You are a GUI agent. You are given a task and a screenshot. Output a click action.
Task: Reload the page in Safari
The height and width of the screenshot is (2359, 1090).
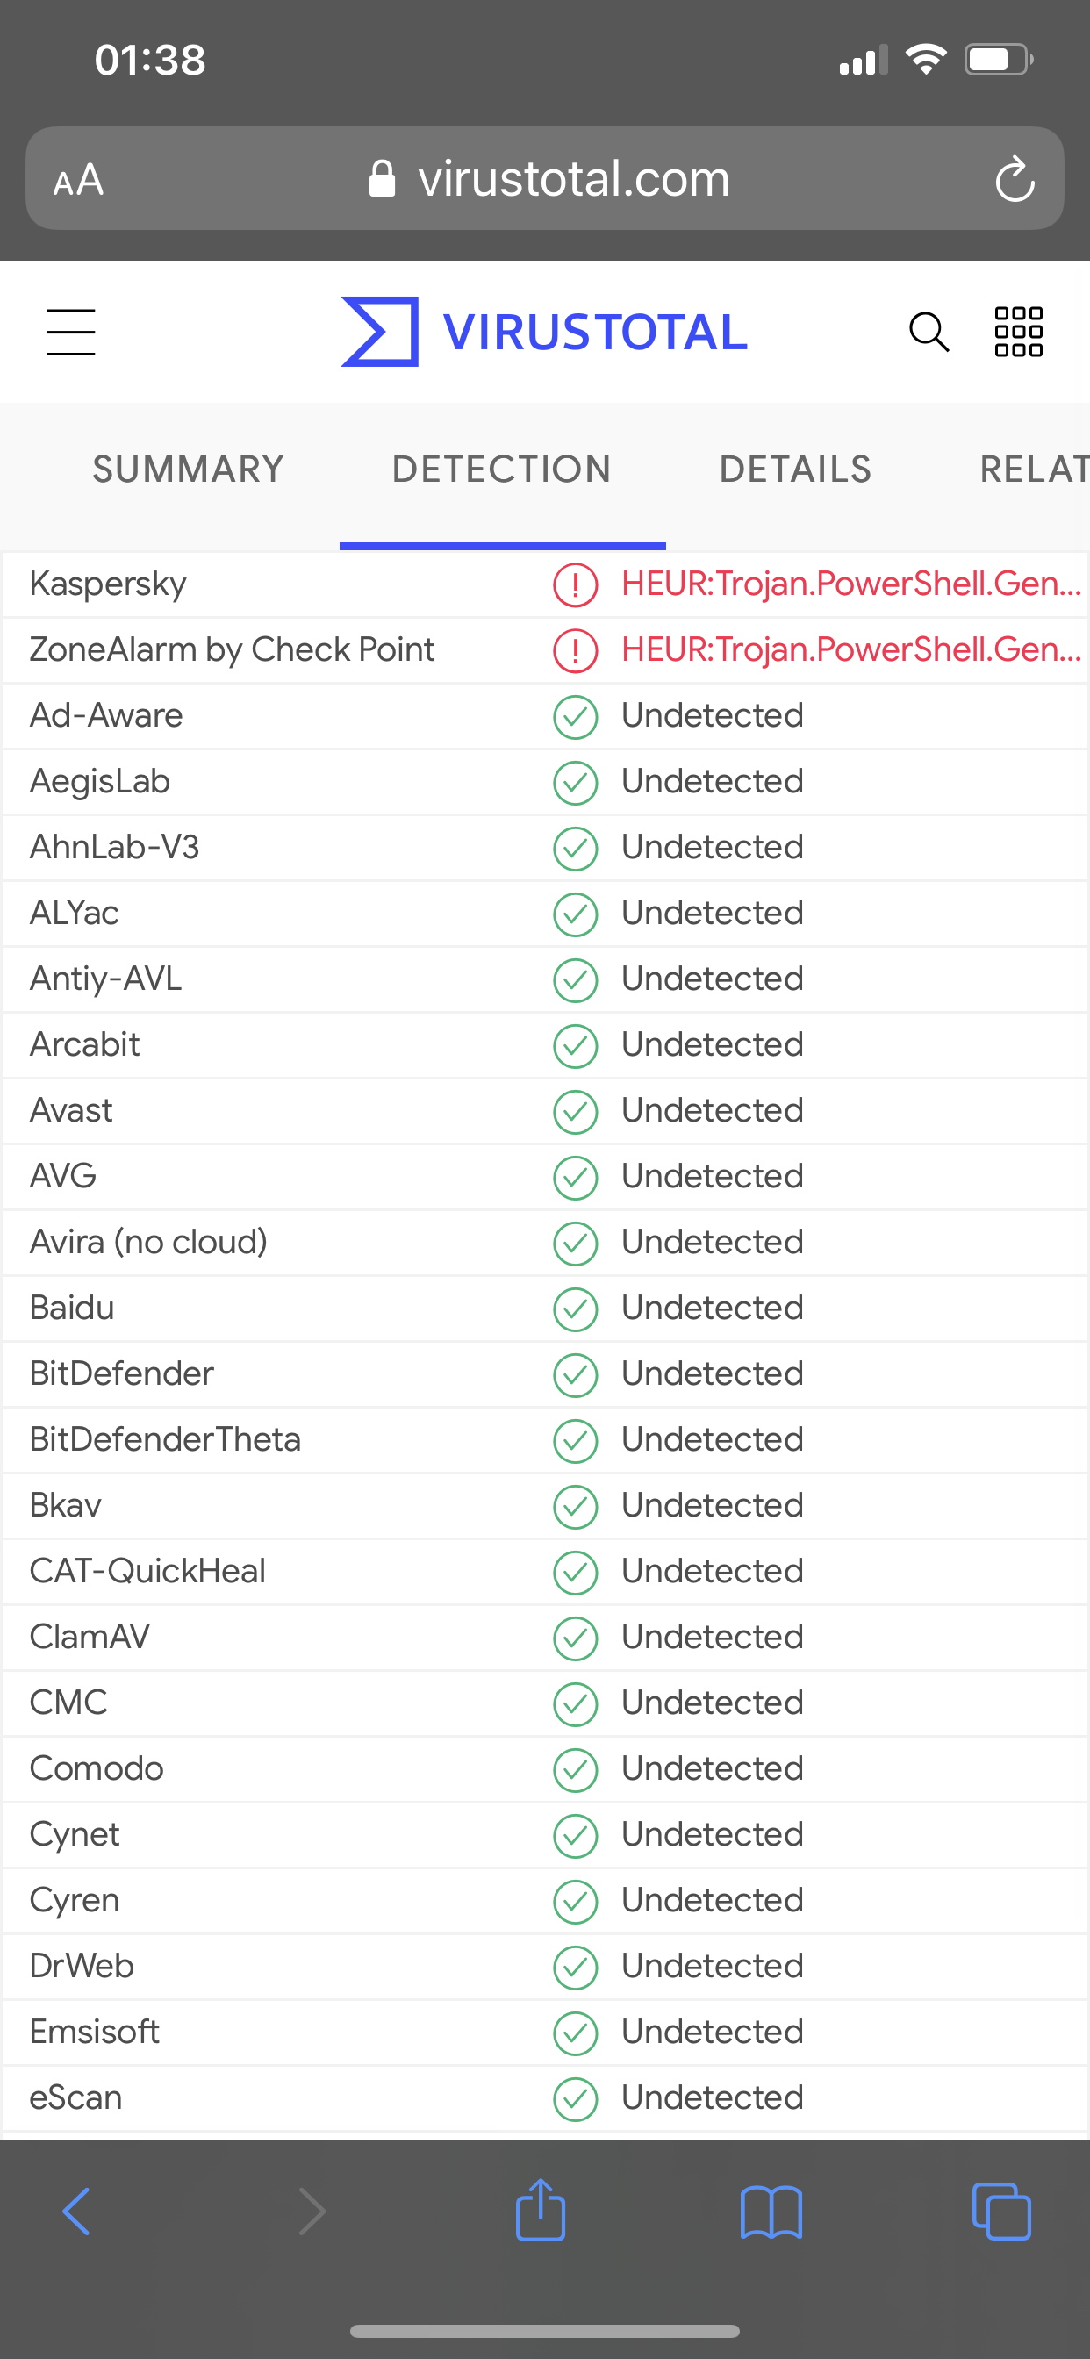click(1014, 178)
